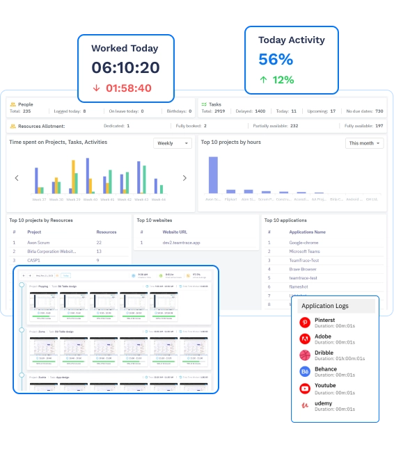Image resolution: width=394 pixels, height=454 pixels.
Task: Open the Avon Scrum project row
Action: pos(69,243)
